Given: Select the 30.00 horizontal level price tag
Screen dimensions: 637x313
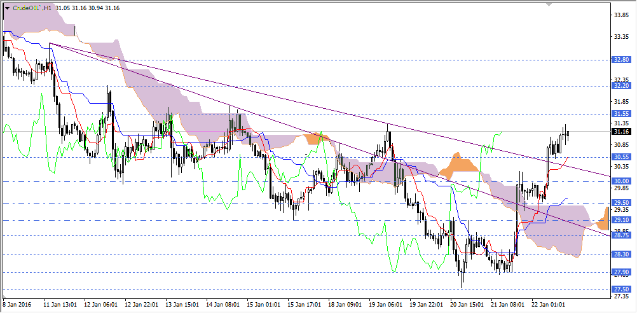Looking at the screenshot, I should (620, 181).
